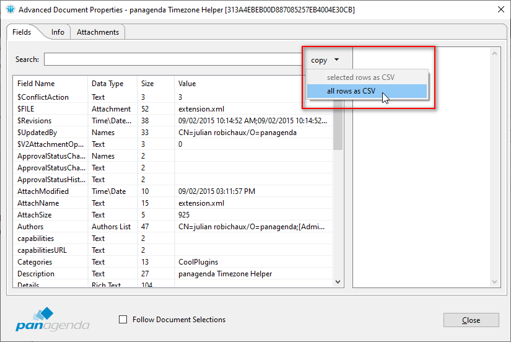
Task: Select the $ConflictAction row
Action: [x=173, y=97]
